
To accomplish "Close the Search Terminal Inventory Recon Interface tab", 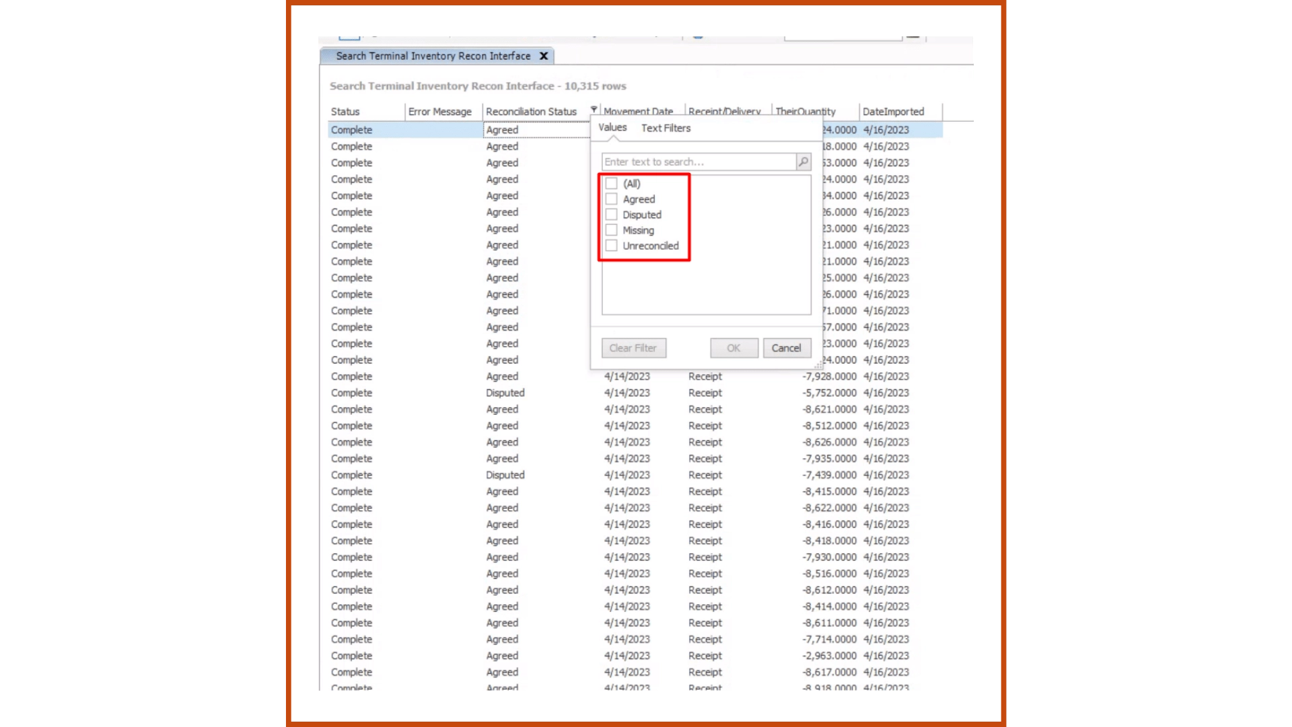I will tap(544, 56).
